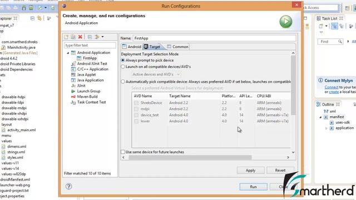Viewport: 356px width, 200px height.
Task: Expand the All categories arrow in Task List
Action: [348, 42]
